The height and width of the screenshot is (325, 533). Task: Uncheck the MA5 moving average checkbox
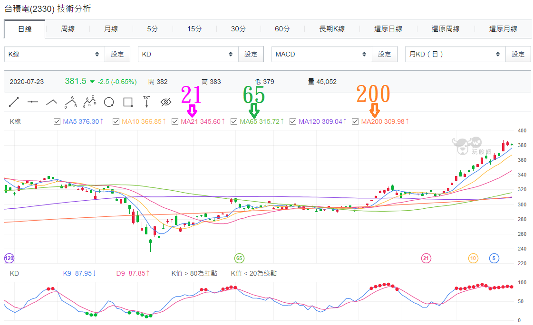[x=57, y=121]
